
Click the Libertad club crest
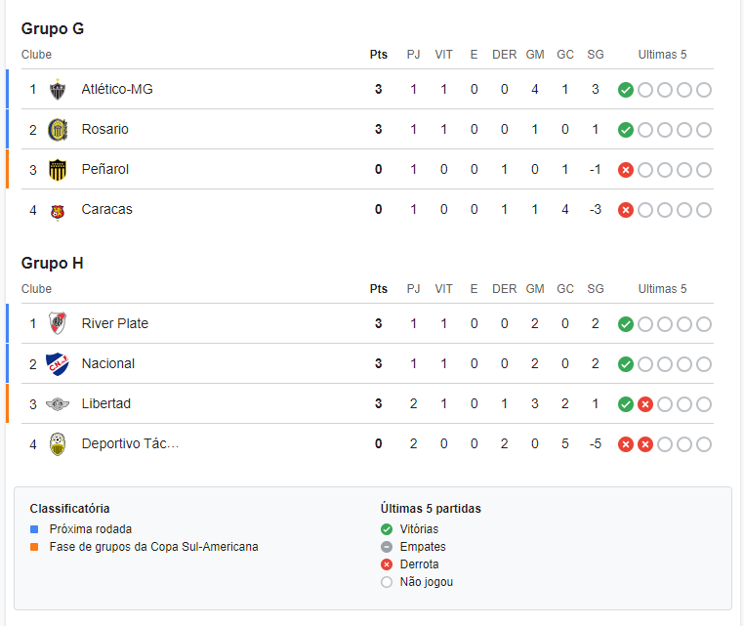tap(58, 404)
